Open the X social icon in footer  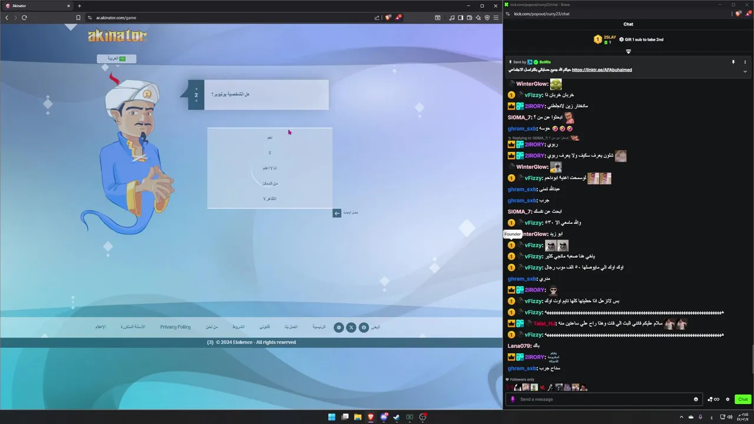coord(351,327)
